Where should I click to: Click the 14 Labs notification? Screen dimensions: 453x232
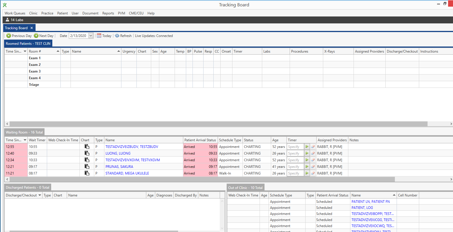pos(14,20)
